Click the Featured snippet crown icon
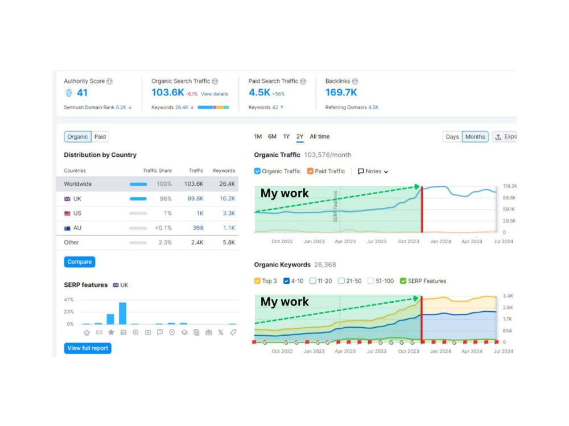The height and width of the screenshot is (426, 569). (x=86, y=332)
